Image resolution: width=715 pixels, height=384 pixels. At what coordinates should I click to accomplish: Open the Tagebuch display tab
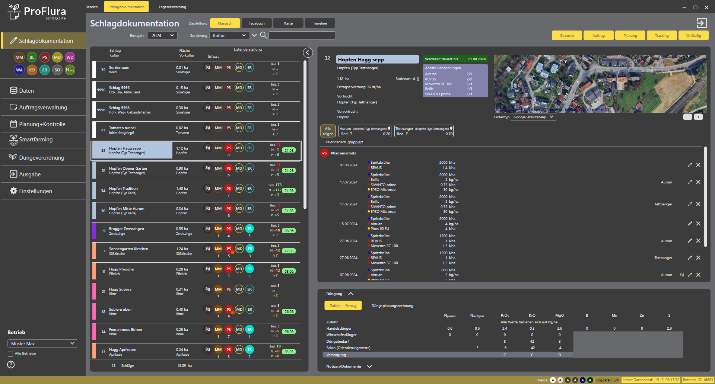point(257,23)
